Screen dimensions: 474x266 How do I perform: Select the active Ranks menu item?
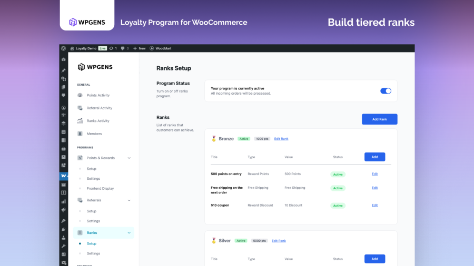pyautogui.click(x=103, y=233)
